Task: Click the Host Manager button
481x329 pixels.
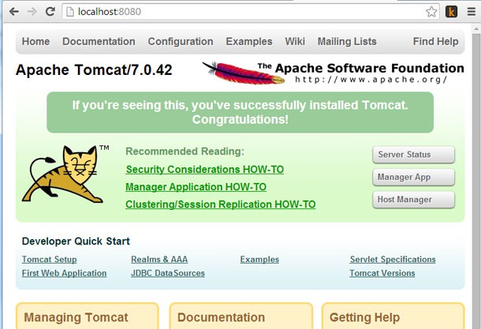Action: 413,200
